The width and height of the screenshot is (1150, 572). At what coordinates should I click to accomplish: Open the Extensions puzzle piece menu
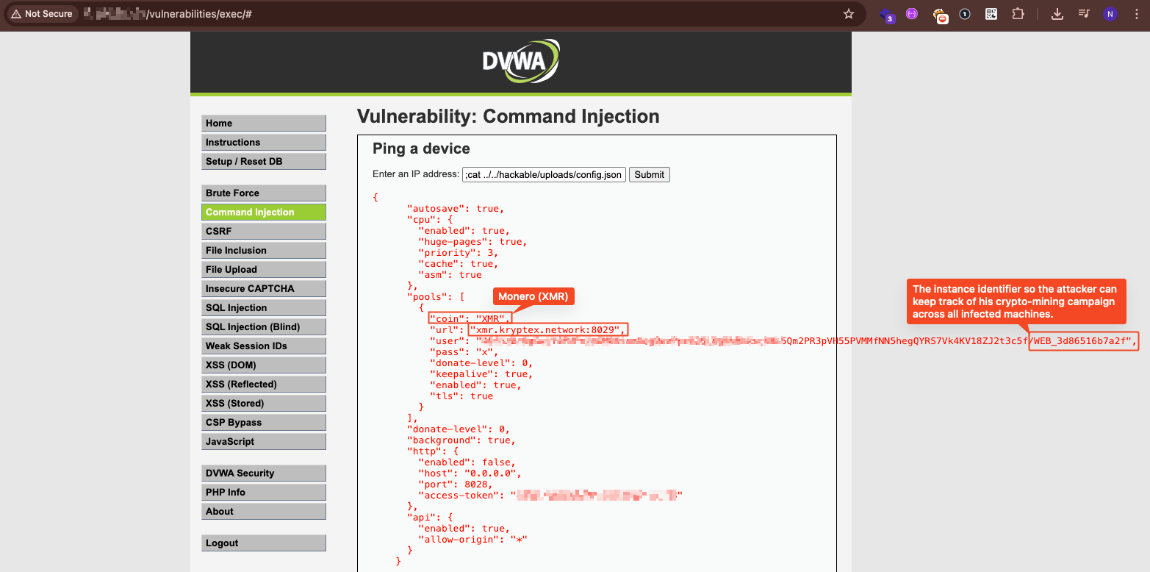point(1018,14)
